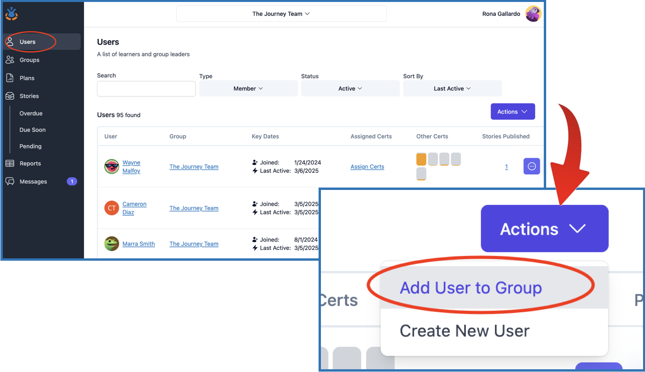
Task: Click the app logo in sidebar
Action: point(11,14)
